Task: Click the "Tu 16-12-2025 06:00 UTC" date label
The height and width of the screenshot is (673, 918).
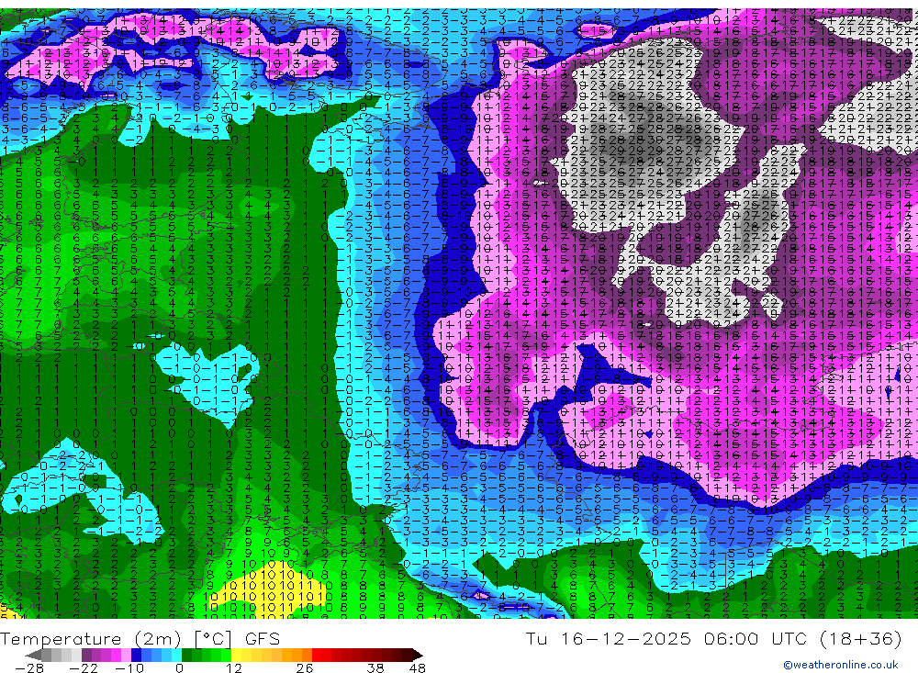Action: pos(666,638)
